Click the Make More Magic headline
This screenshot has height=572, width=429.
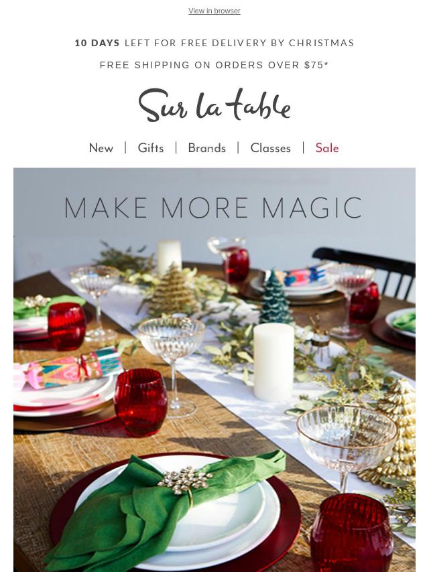click(x=214, y=208)
